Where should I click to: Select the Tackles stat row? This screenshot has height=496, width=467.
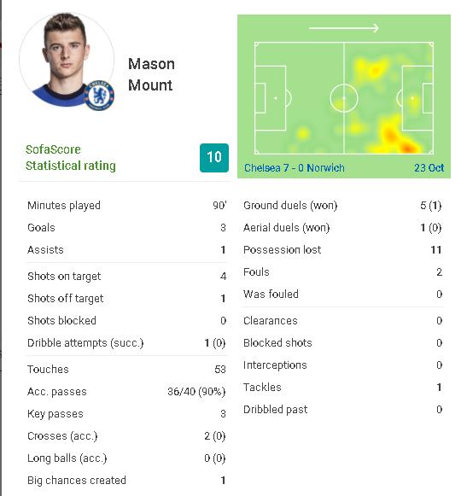[x=342, y=388]
